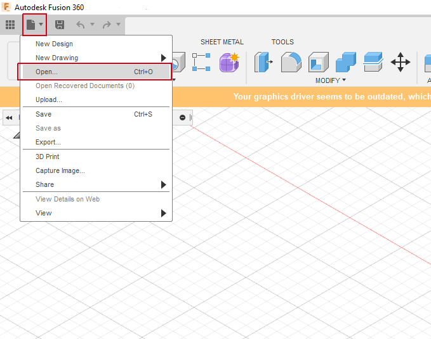Screen dimensions: 431x339
Task: Switch to the SHEET METAL tab
Action: tap(222, 42)
